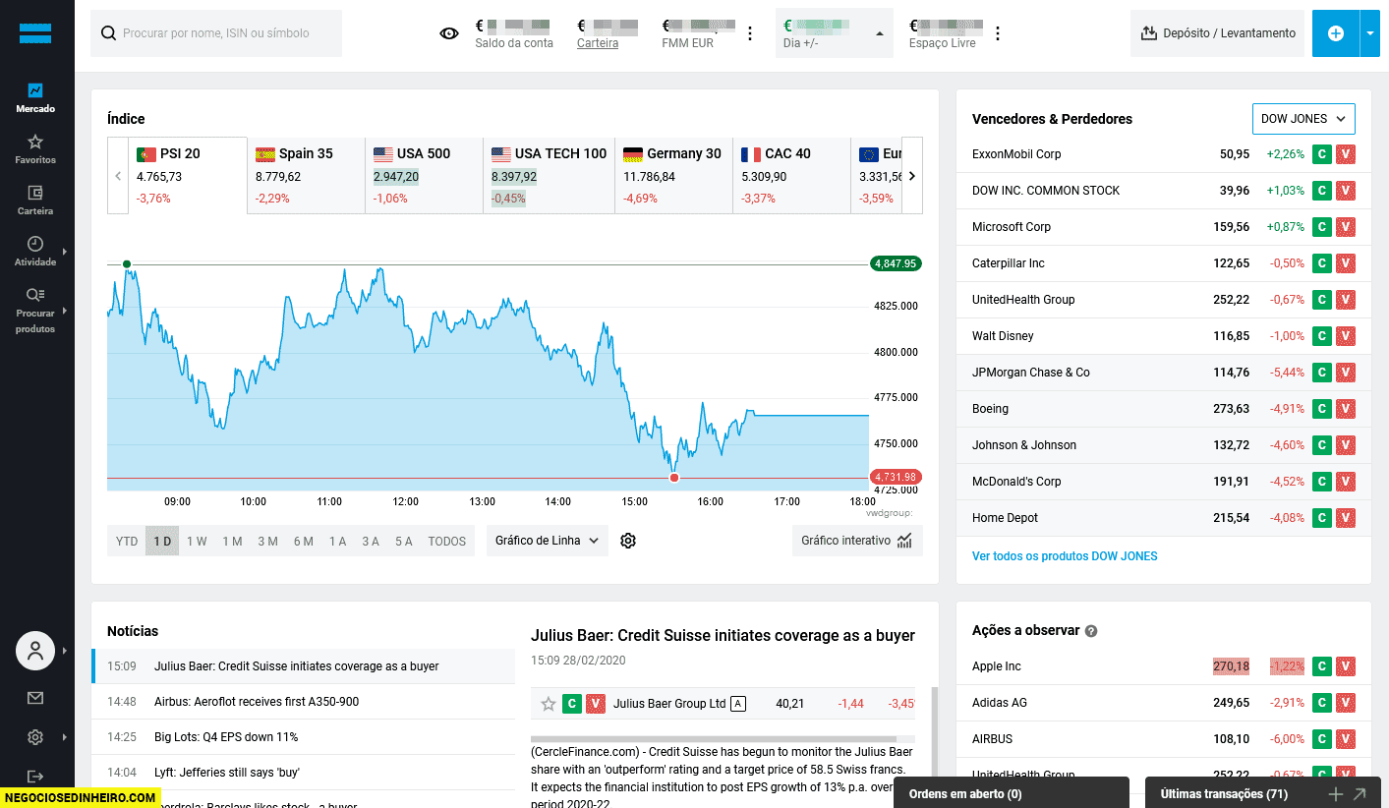
Task: Click the DEGIRO logo in sidebar
Action: [x=35, y=33]
